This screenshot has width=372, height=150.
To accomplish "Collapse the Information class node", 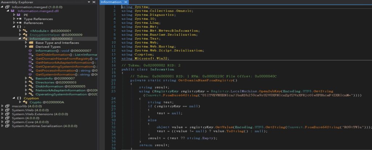I will [x=20, y=39].
